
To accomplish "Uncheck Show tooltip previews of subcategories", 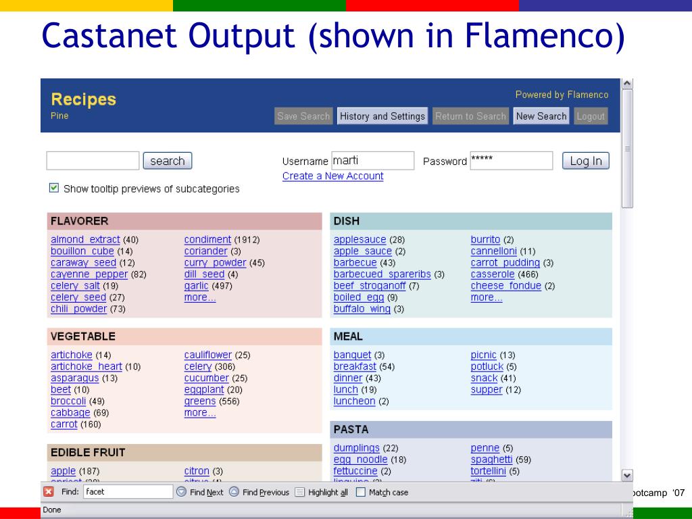I will tap(54, 188).
